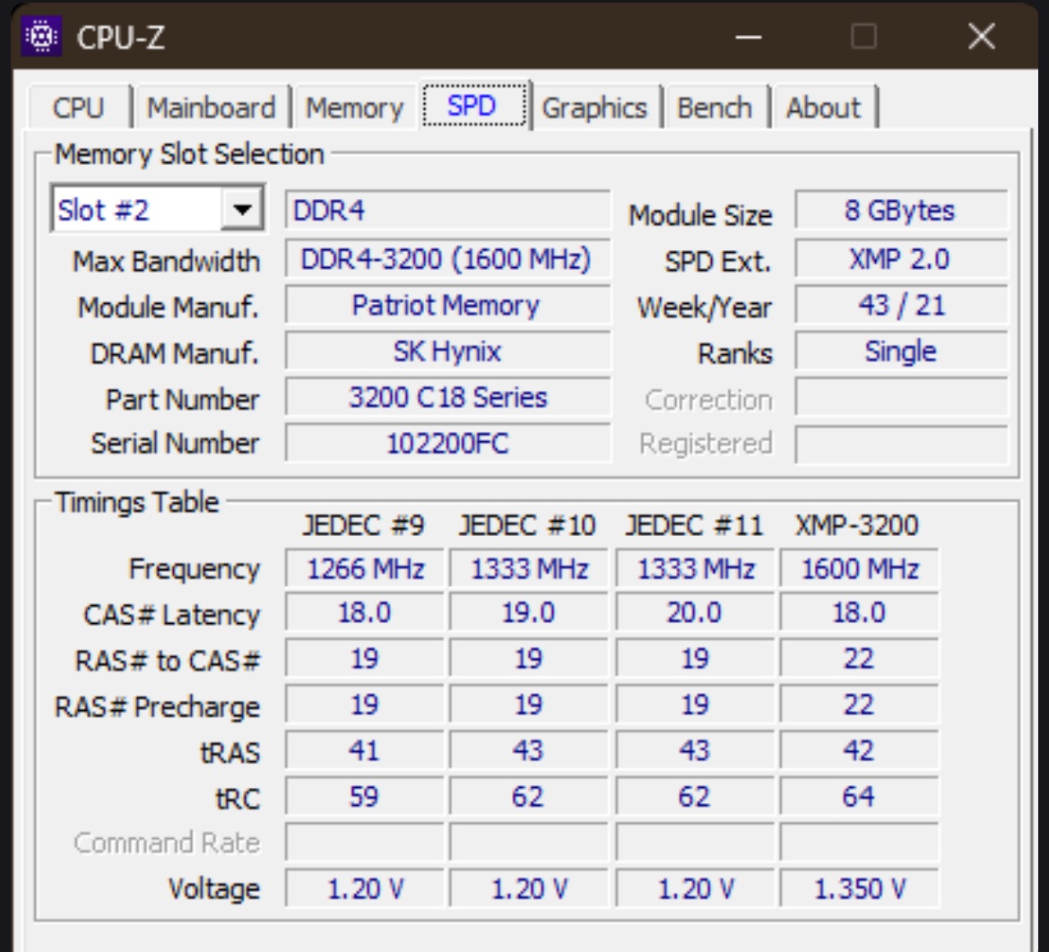Select the 43 / 21 Week/Year value
The width and height of the screenshot is (1049, 952).
pos(900,306)
